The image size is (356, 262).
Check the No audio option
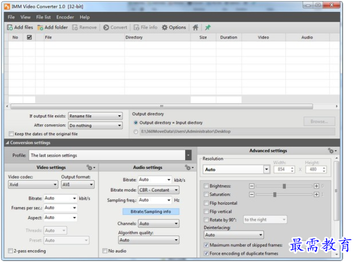(x=105, y=251)
